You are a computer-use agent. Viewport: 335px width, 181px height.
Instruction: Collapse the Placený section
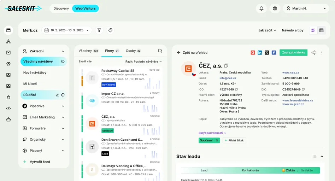63,151
